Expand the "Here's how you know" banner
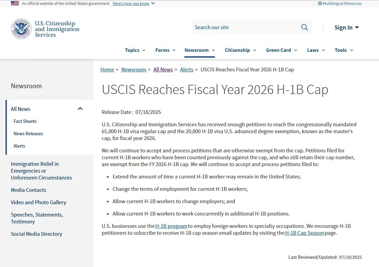Screen dimensions: 379x267 (x=133, y=3)
